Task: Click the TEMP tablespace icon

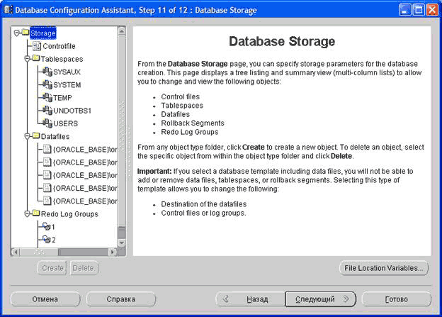Action: (x=47, y=97)
